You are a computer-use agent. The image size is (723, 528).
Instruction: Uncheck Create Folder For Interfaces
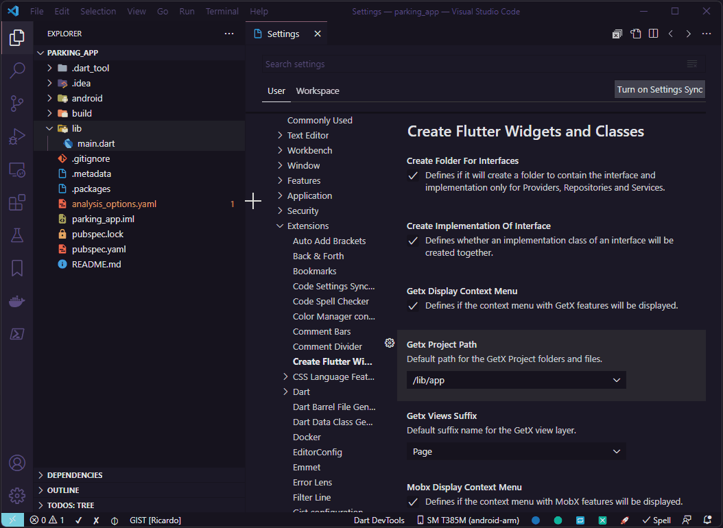click(413, 176)
